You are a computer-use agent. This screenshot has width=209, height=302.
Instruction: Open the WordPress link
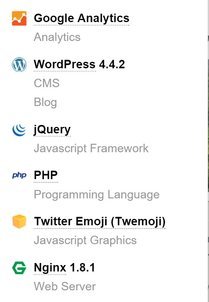[x=65, y=64]
